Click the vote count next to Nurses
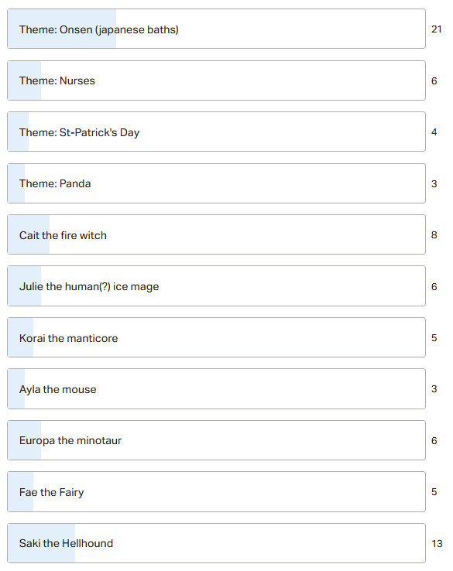Image resolution: width=453 pixels, height=571 pixels. [434, 80]
